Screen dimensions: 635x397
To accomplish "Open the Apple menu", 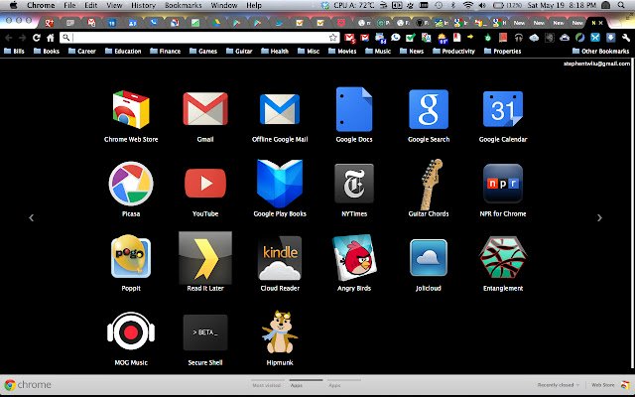I will click(13, 5).
